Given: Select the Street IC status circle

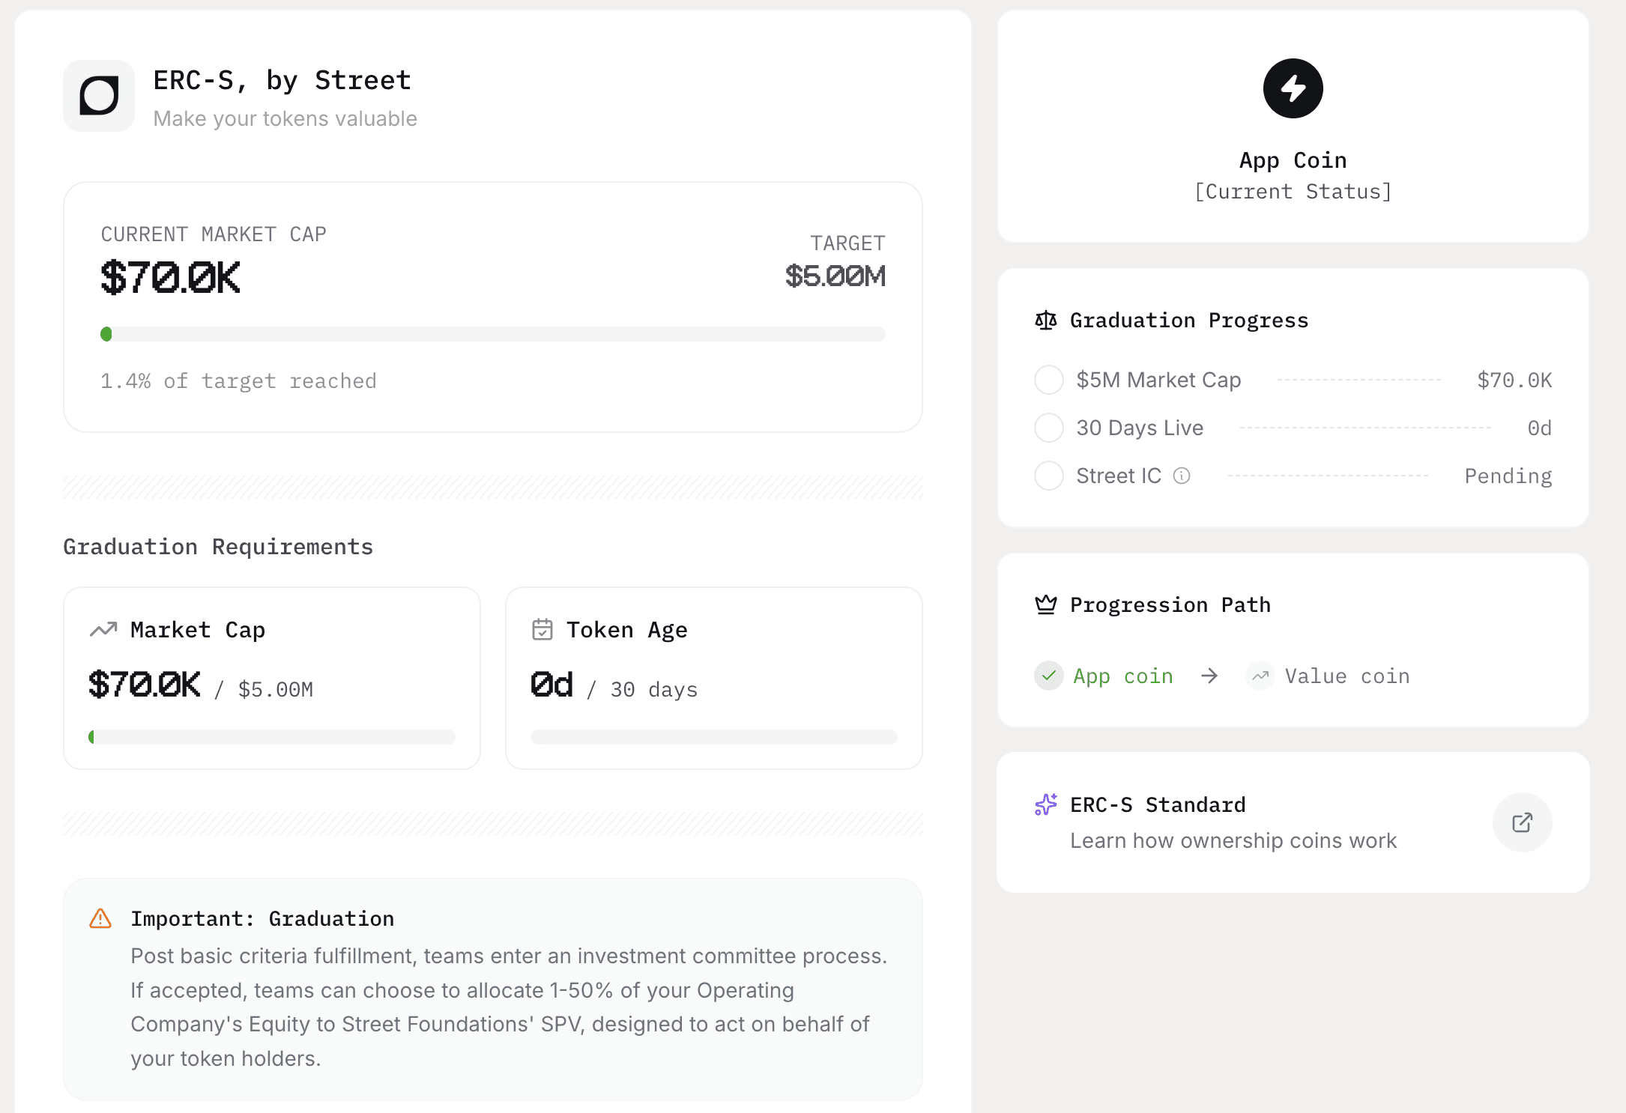Looking at the screenshot, I should click(1048, 476).
